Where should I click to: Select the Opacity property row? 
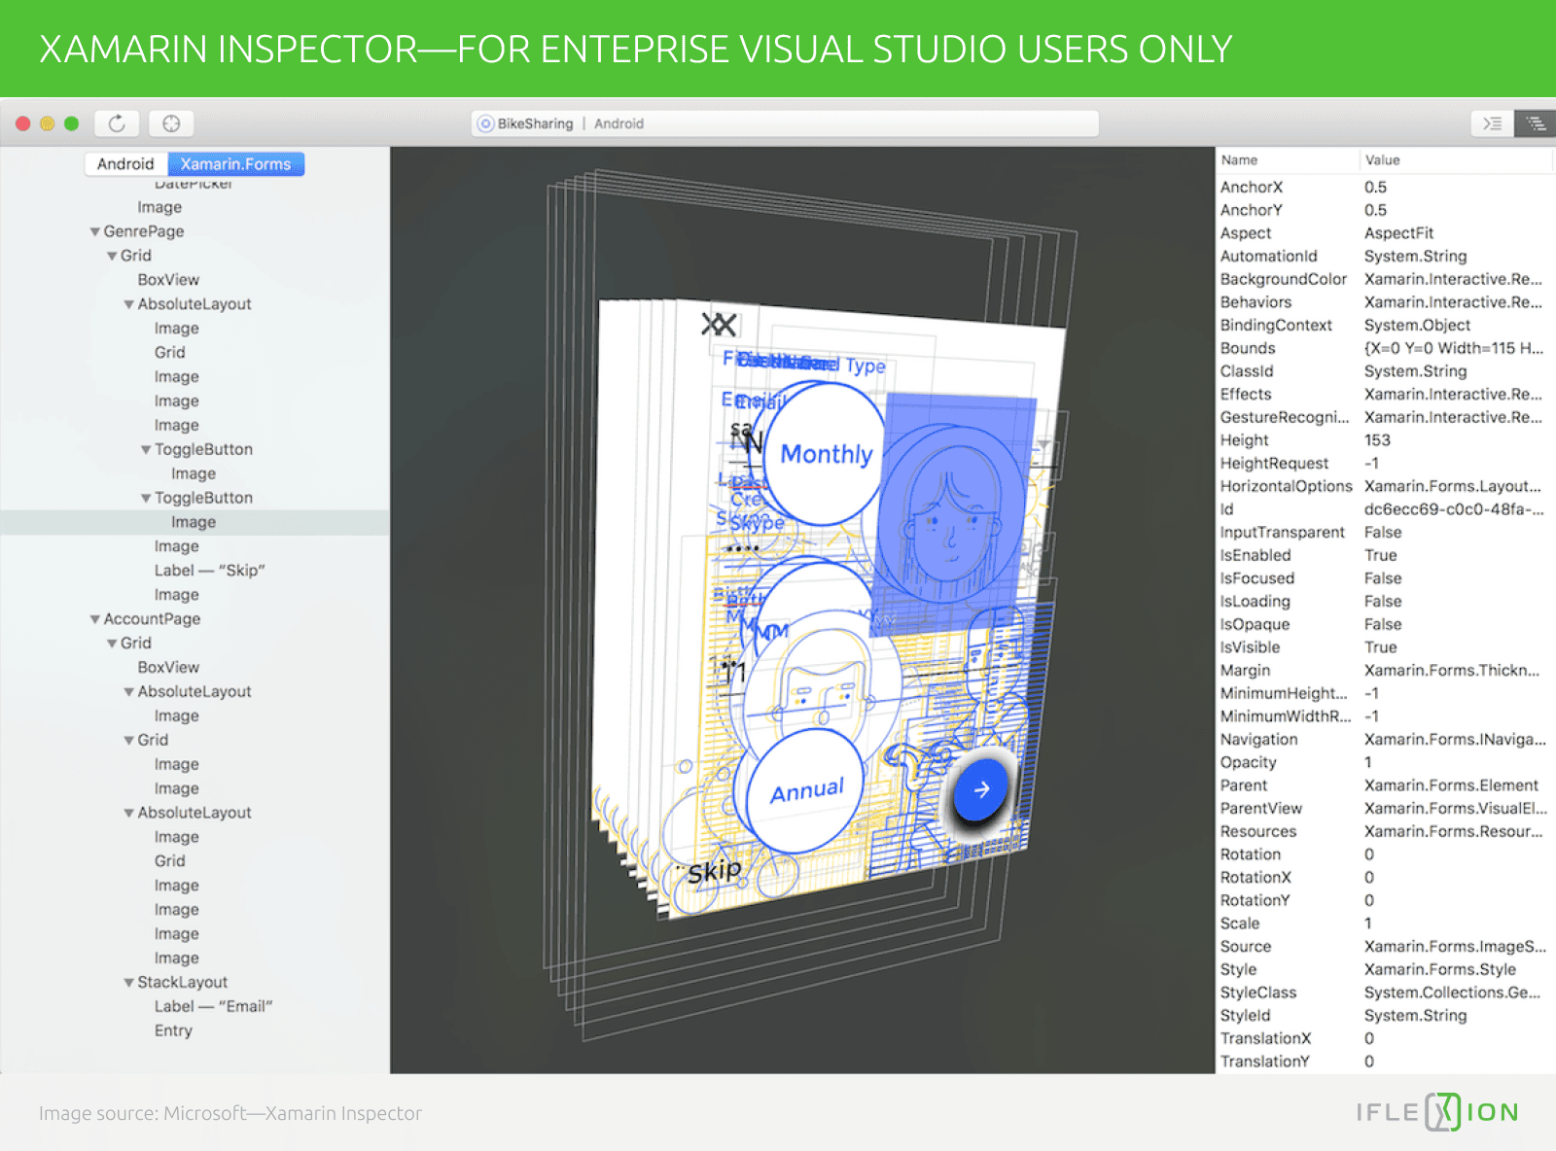coord(1385,763)
